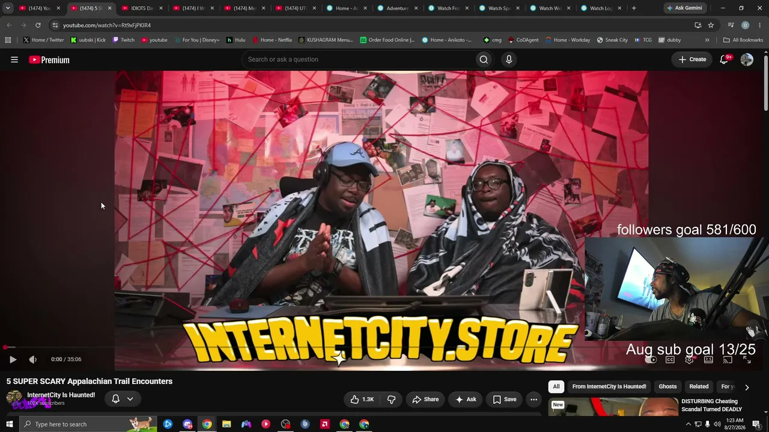Viewport: 769px width, 432px height.
Task: Open the YouTube guide hamburger menu
Action: pyautogui.click(x=14, y=59)
